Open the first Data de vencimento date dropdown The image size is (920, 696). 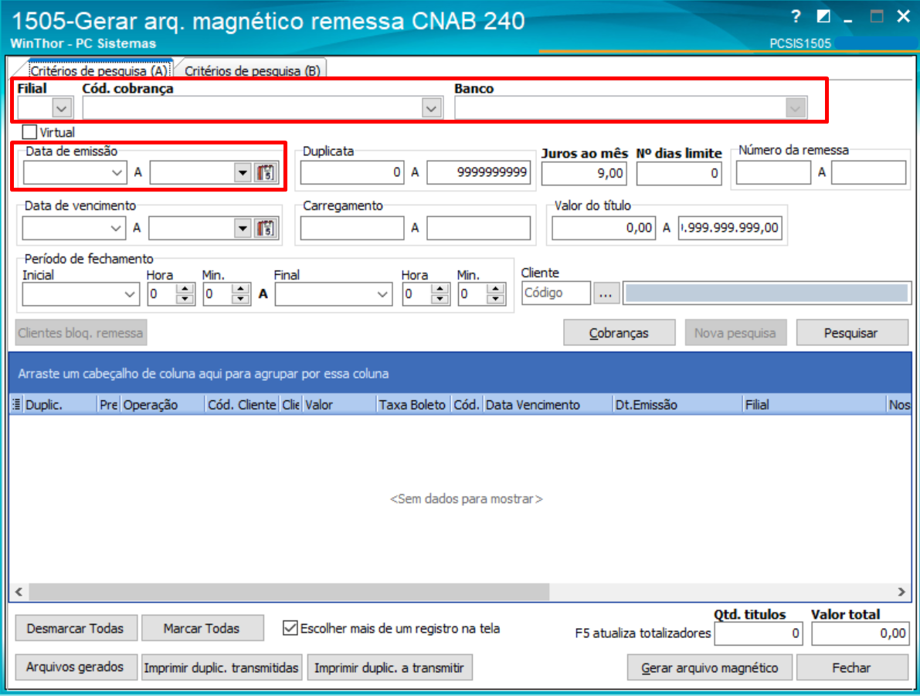[x=116, y=228]
